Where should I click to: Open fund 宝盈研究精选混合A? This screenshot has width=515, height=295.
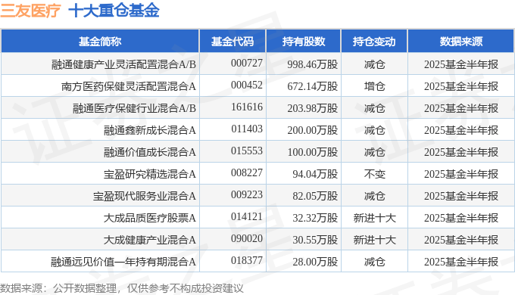point(150,174)
